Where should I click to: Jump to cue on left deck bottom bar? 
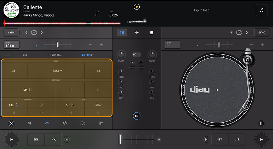pos(53,140)
